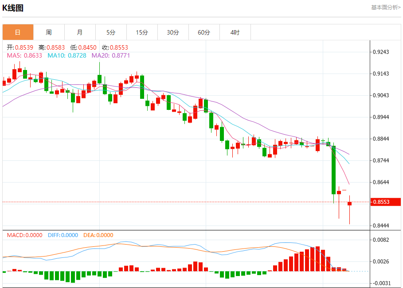403x288 pixels.
Task: Click the MACD:0.0000 label
Action: 25,235
